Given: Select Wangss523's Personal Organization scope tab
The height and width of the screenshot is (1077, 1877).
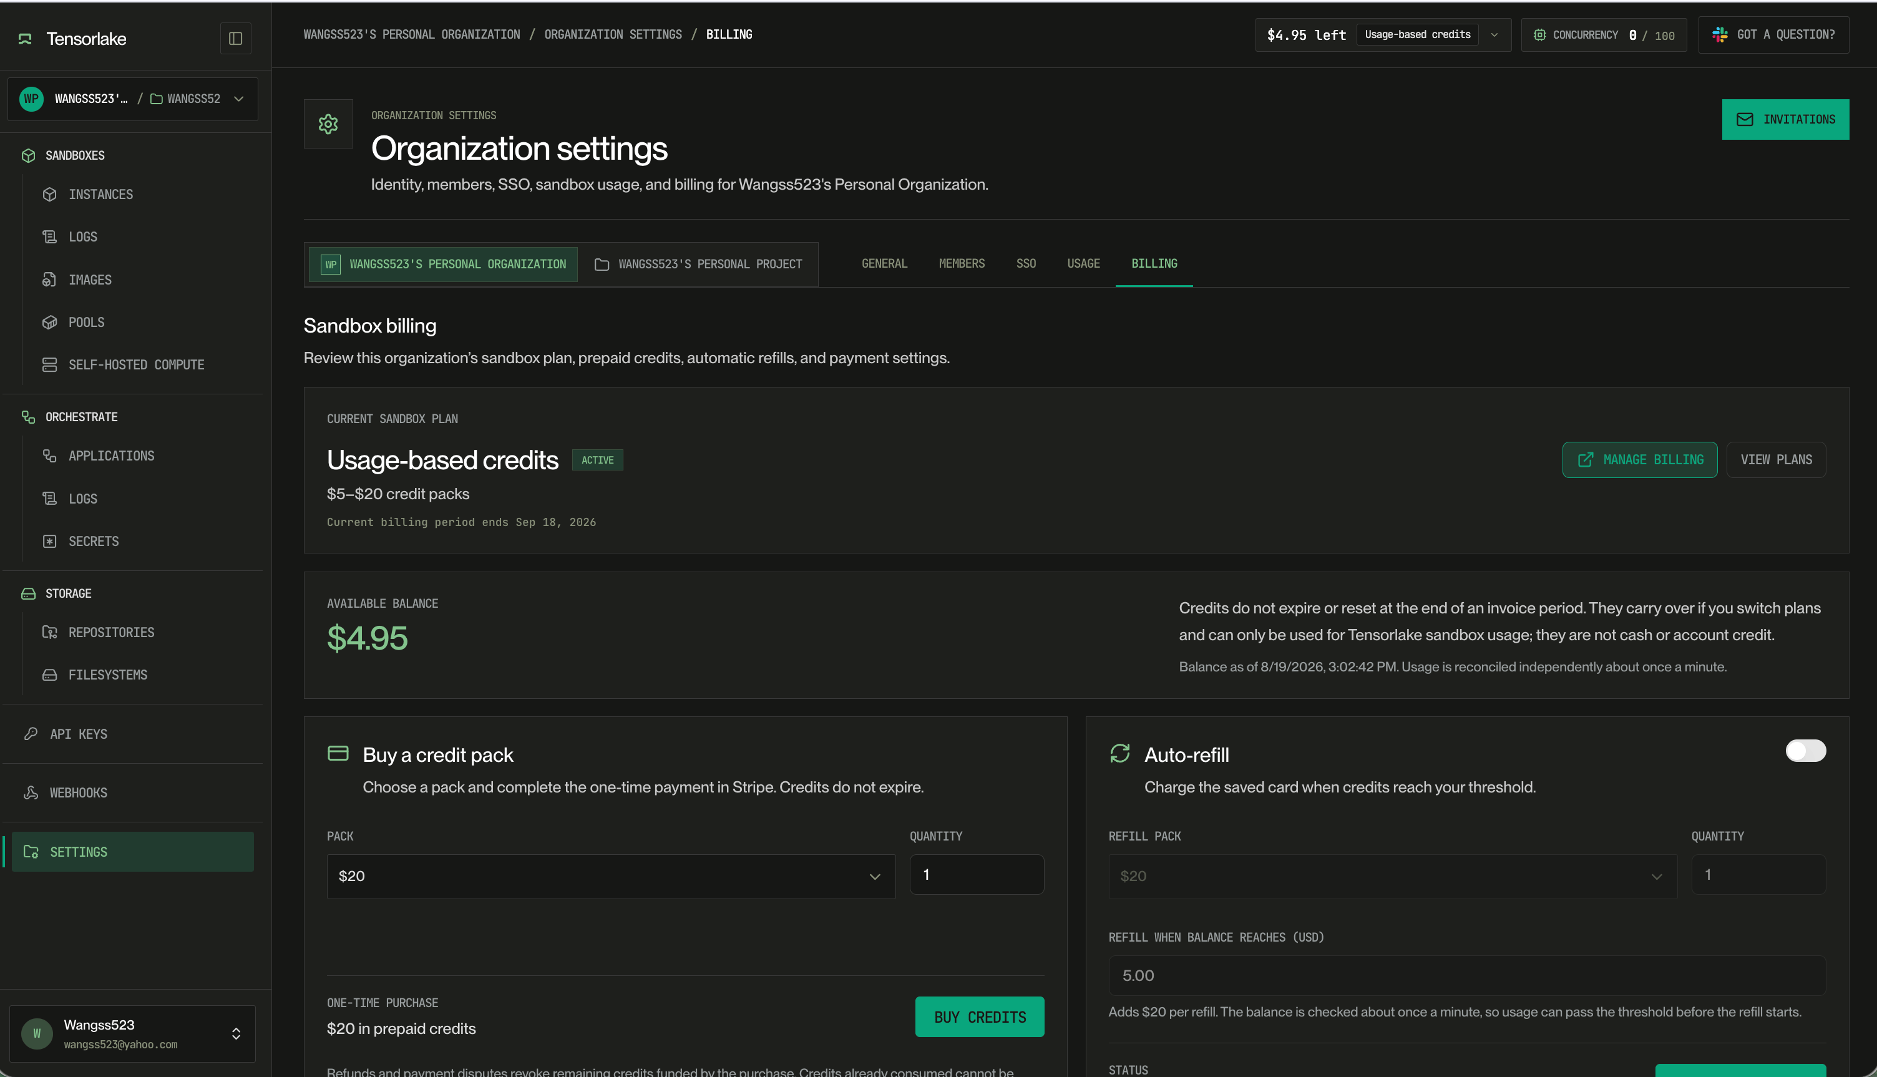Looking at the screenshot, I should pyautogui.click(x=443, y=264).
